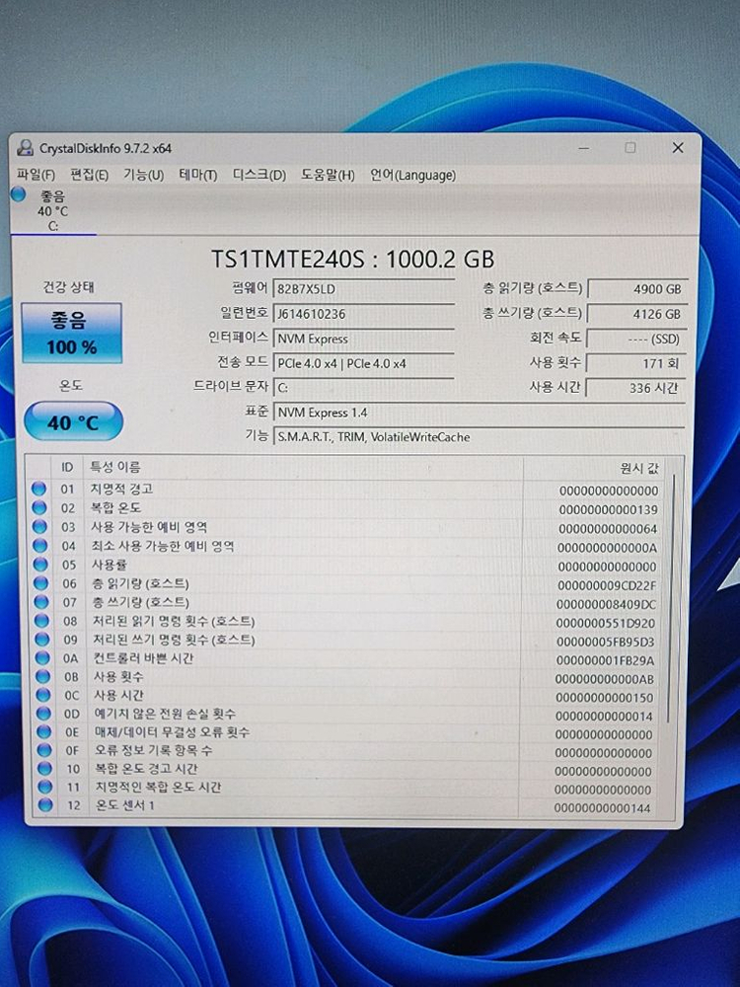Click the interface field NVM Express

click(x=364, y=339)
